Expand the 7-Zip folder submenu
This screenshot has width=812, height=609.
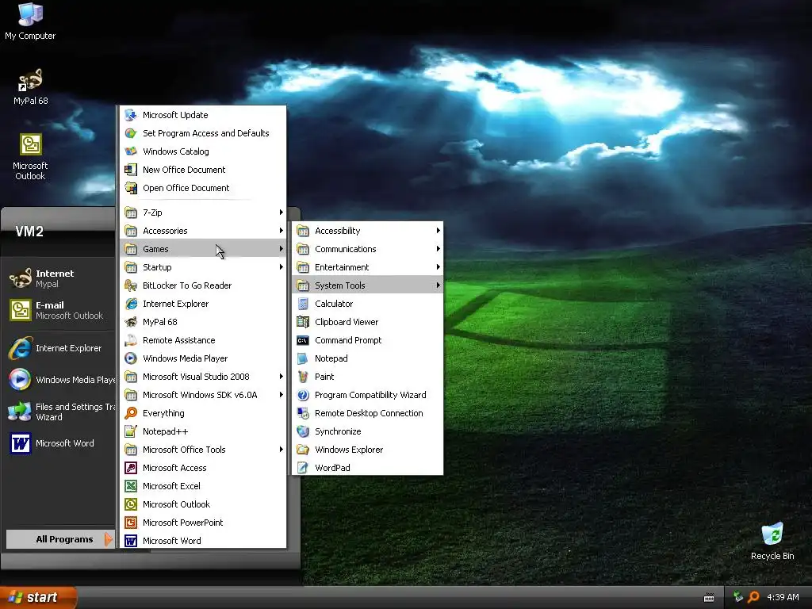pyautogui.click(x=203, y=213)
